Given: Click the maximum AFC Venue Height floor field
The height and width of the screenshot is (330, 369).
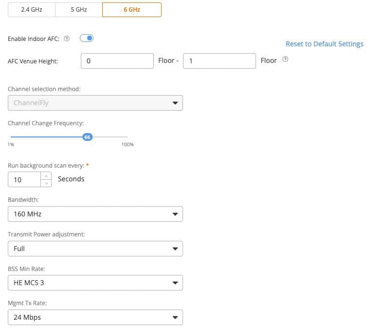Looking at the screenshot, I should pos(220,61).
